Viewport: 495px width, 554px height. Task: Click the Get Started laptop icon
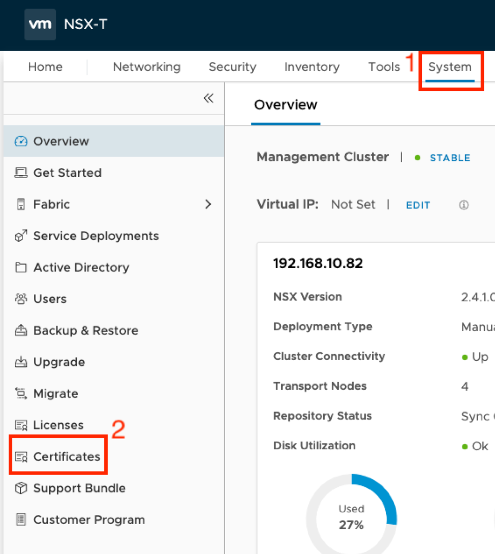coord(21,173)
